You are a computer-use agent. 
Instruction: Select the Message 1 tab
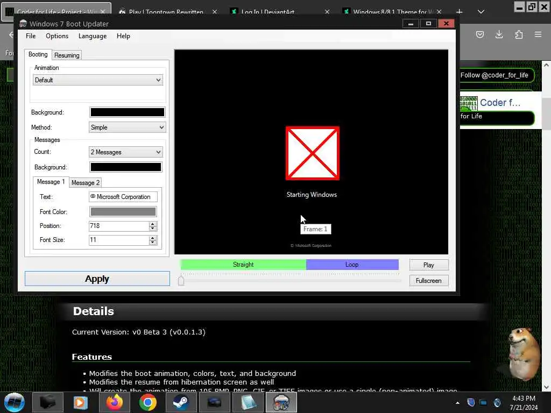point(51,182)
